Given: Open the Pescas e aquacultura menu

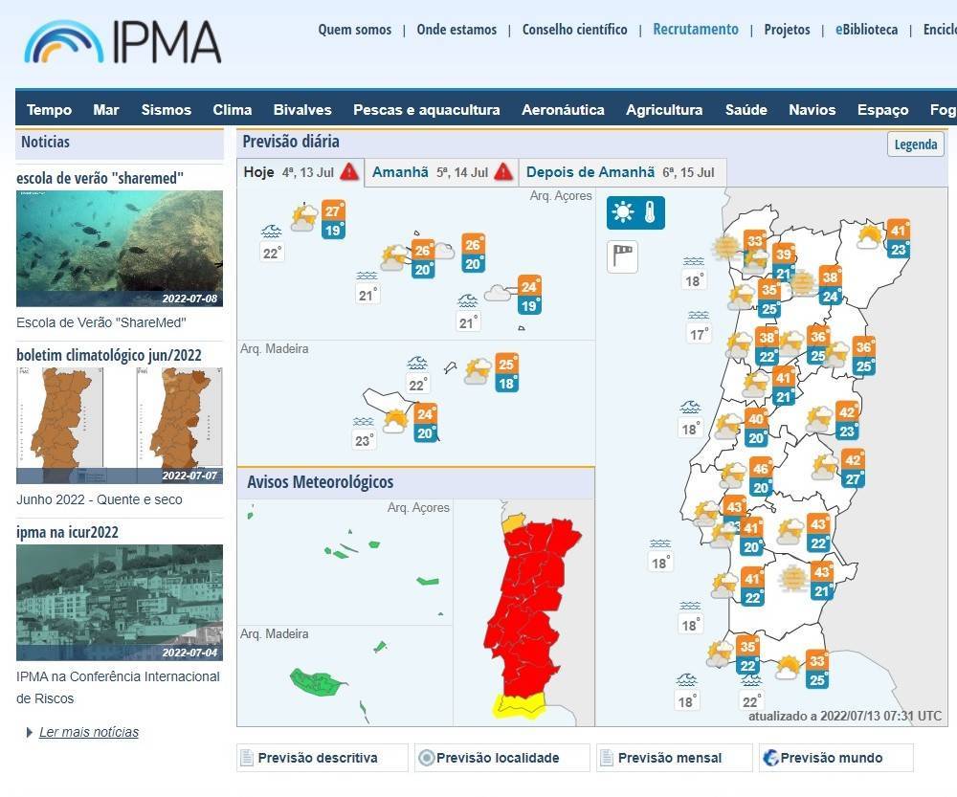Looking at the screenshot, I should pos(426,110).
